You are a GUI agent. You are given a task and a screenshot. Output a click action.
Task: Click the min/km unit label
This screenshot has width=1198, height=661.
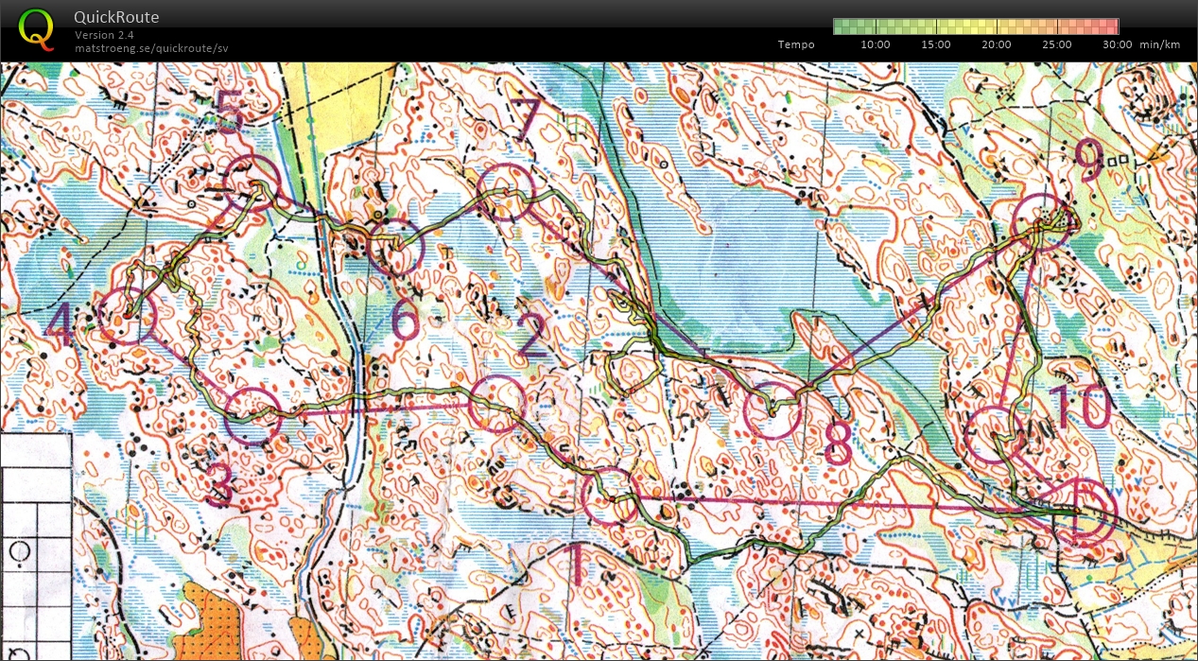(1160, 44)
